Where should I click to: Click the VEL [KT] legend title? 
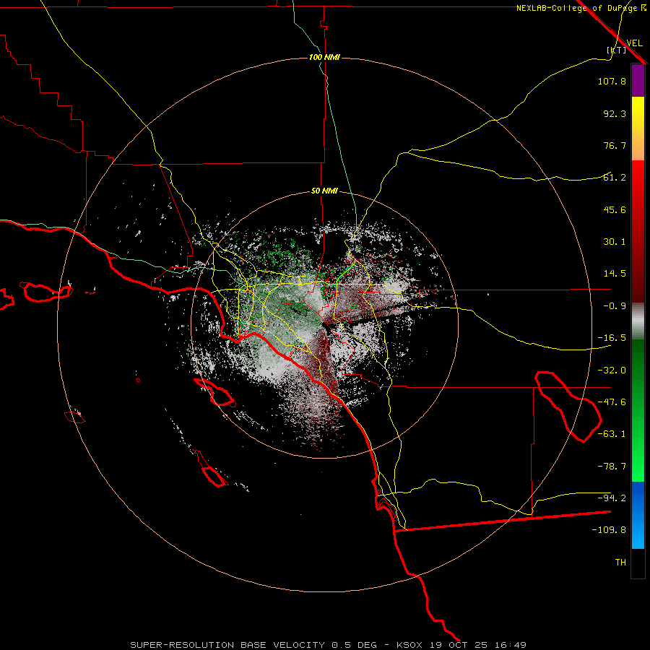tap(625, 46)
